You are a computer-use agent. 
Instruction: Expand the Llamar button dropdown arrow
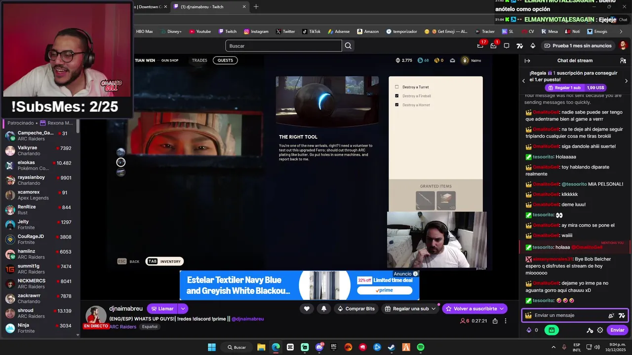[183, 309]
